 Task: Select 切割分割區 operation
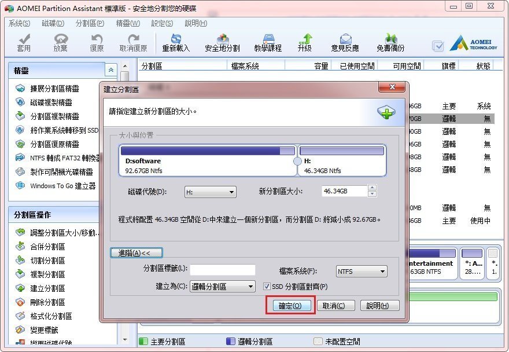pos(40,261)
